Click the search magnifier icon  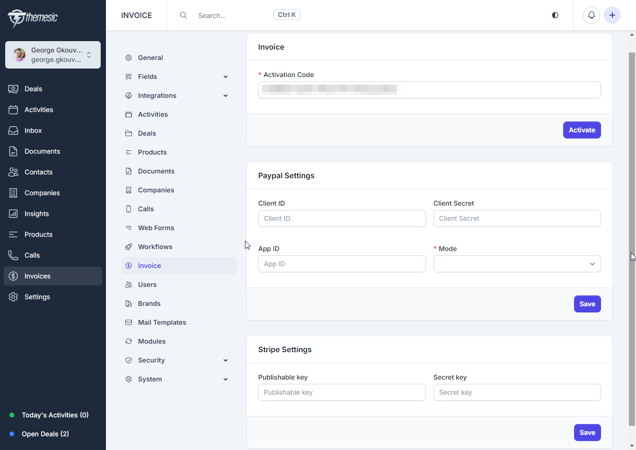183,15
